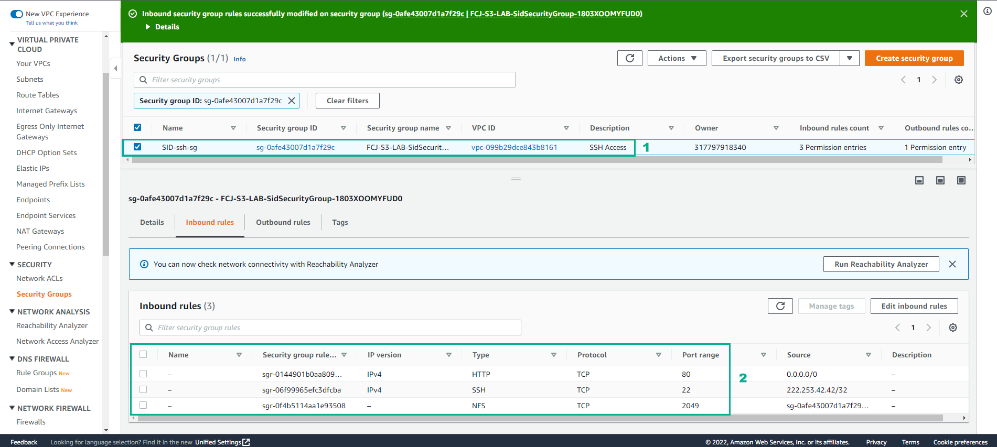Set details split panel to medium size
Screen dimensions: 997x447
(940, 180)
